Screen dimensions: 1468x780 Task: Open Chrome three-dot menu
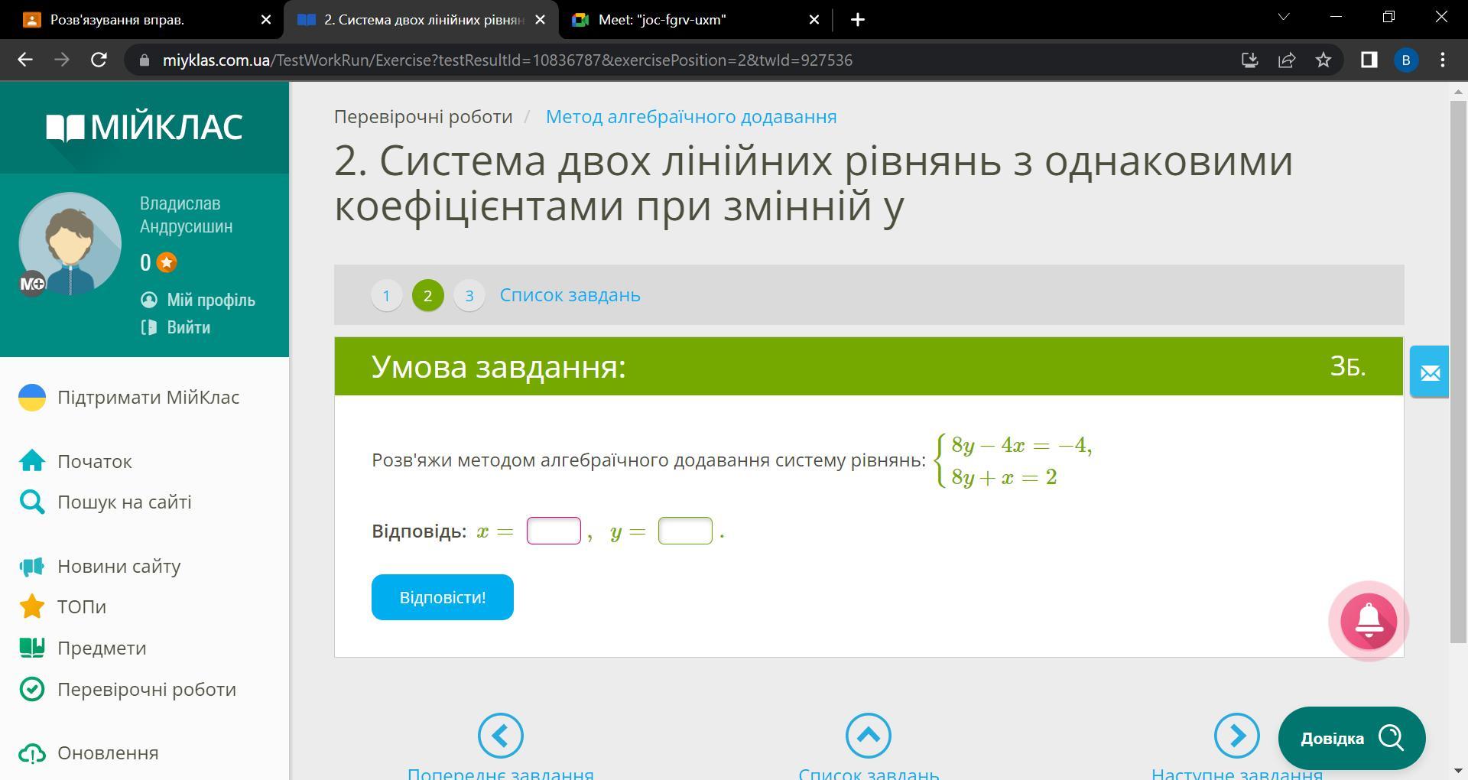click(x=1443, y=60)
